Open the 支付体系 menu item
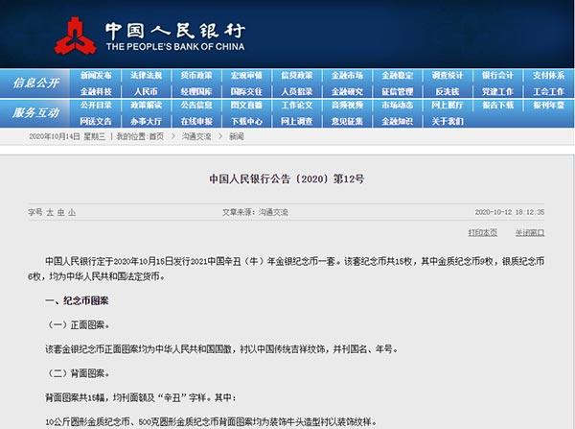575x429 pixels. click(548, 75)
